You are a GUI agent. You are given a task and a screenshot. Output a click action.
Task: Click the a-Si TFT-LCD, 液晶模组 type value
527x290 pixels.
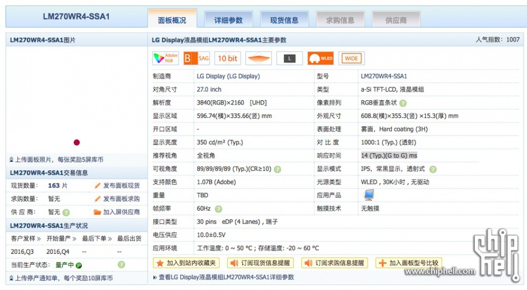[x=392, y=89]
